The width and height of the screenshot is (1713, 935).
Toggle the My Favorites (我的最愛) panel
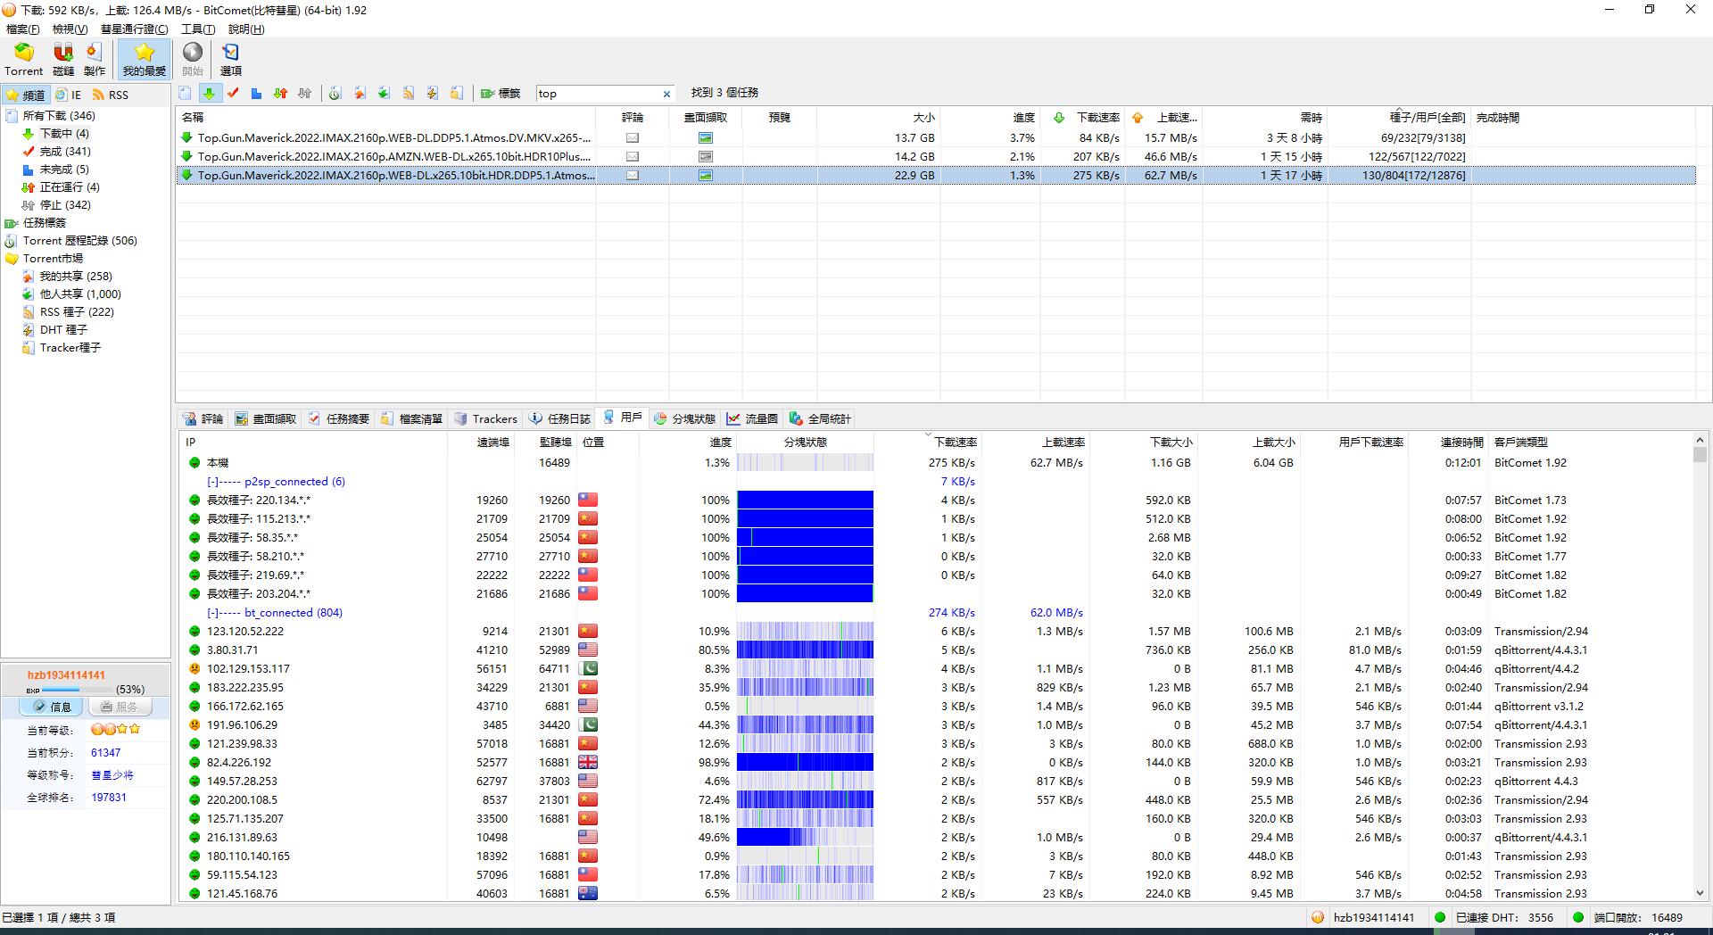(x=144, y=59)
